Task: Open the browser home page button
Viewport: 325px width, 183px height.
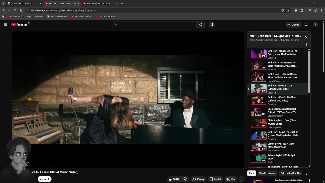Action: [x=21, y=10]
